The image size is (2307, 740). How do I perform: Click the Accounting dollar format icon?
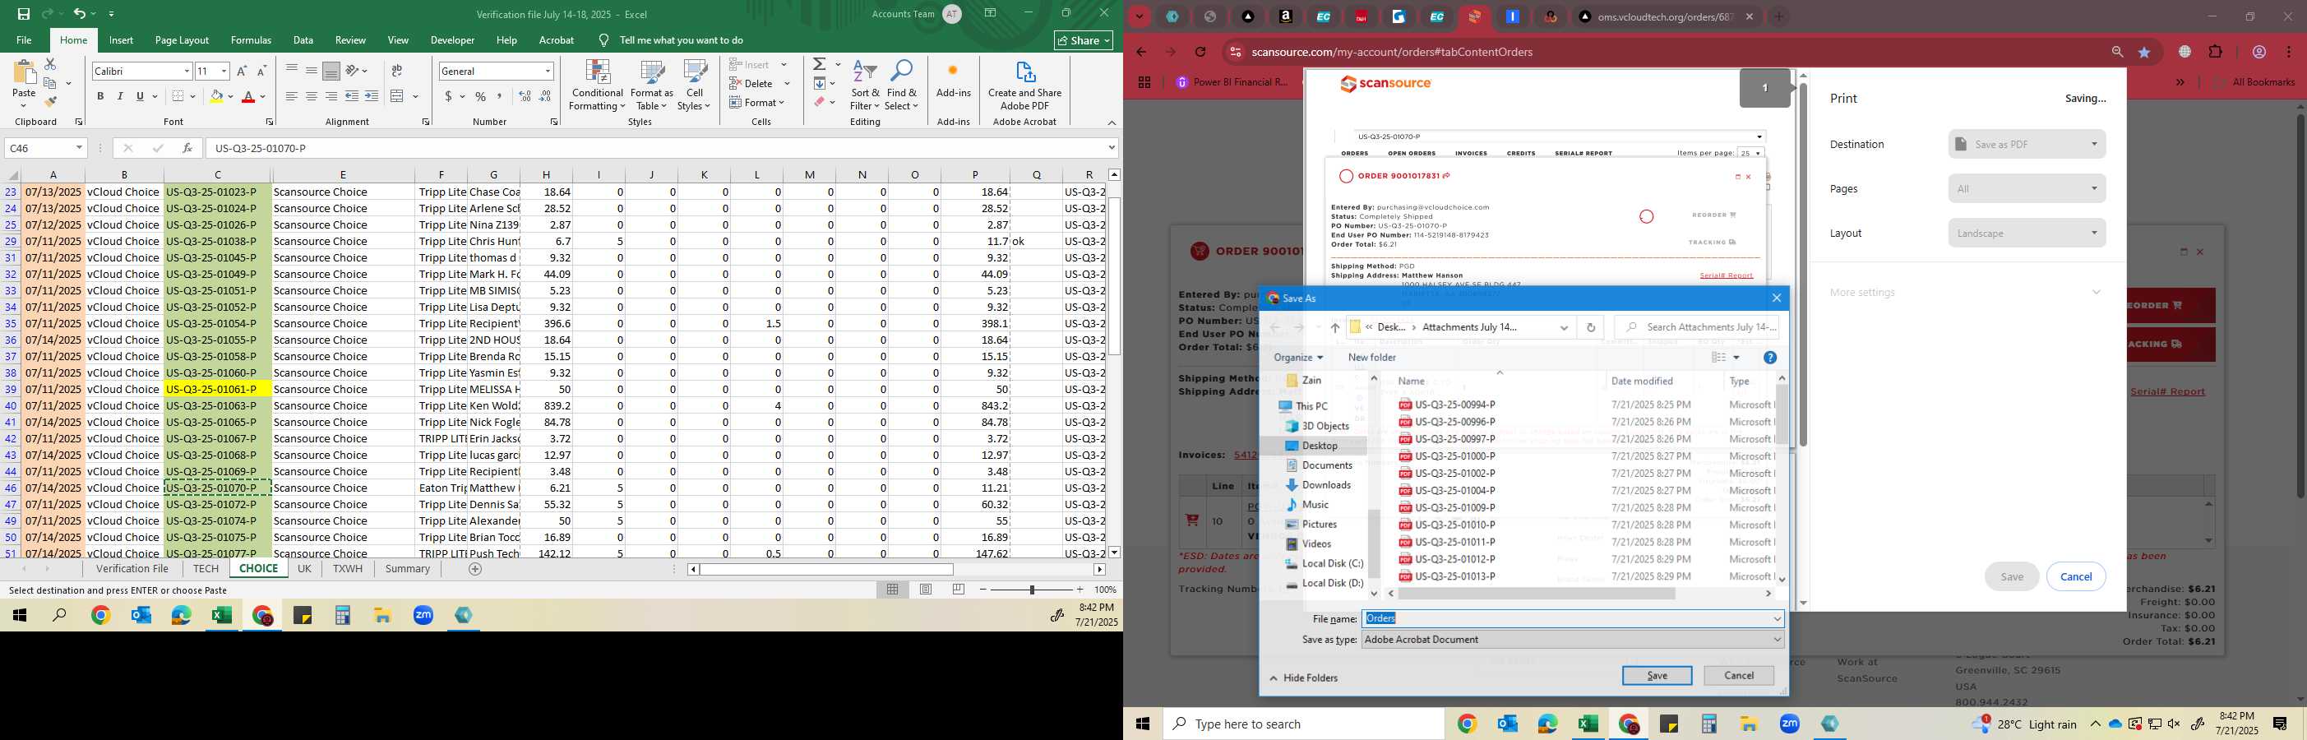pyautogui.click(x=448, y=96)
